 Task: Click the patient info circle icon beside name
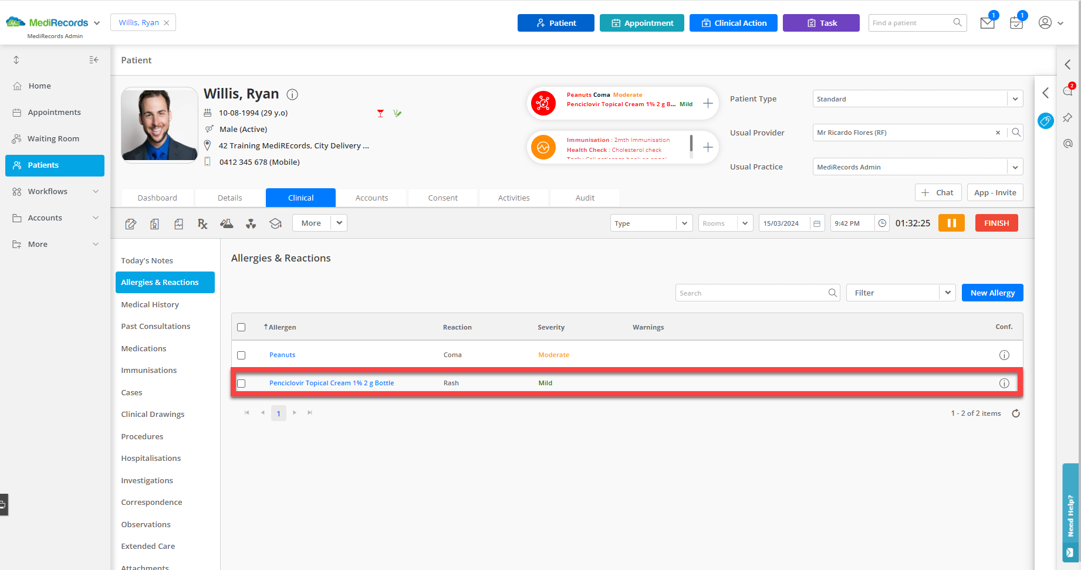(x=292, y=94)
